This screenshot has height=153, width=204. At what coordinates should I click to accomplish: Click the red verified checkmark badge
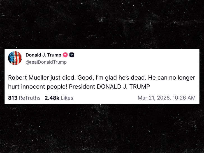click(x=65, y=55)
